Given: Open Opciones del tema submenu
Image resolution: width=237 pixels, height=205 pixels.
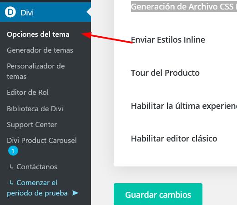Looking at the screenshot, I should pyautogui.click(x=38, y=34).
